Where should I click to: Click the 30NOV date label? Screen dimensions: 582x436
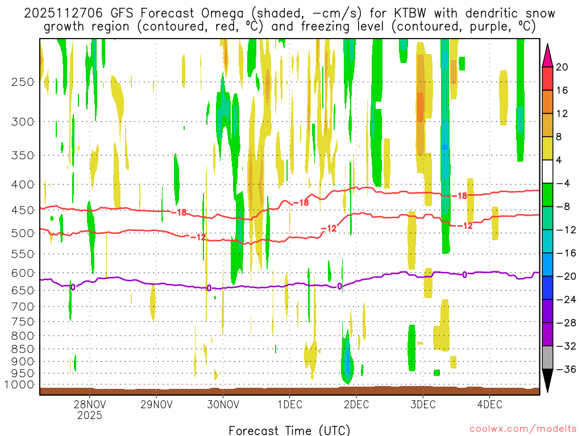(x=223, y=404)
